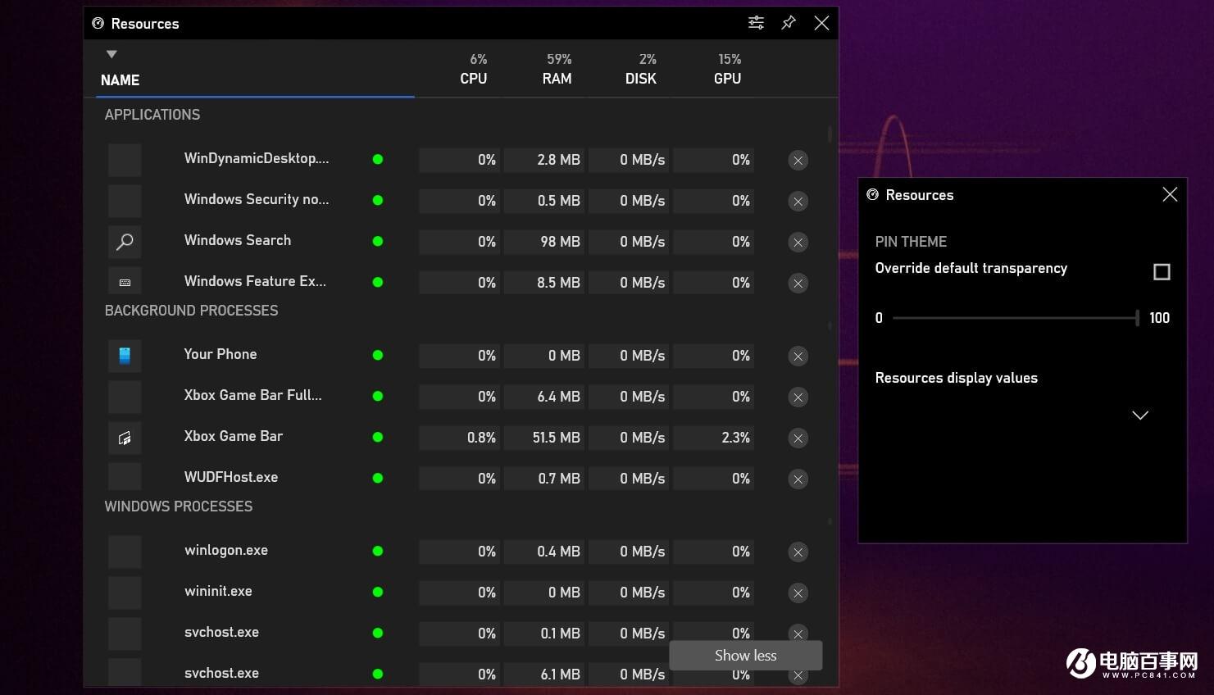End the Xbox Game Bar Full process
This screenshot has height=695, width=1214.
click(798, 397)
